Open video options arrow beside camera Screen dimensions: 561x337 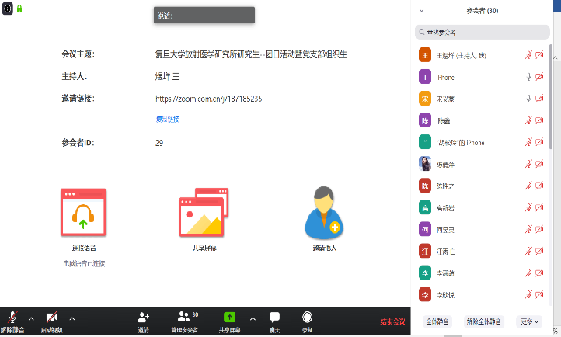[x=72, y=318]
